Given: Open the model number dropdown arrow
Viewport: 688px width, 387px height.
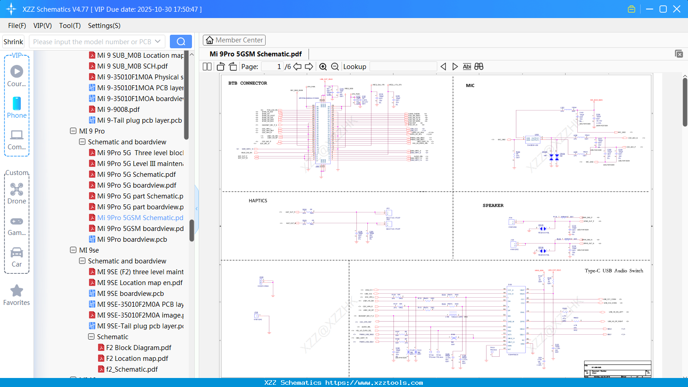Looking at the screenshot, I should click(x=158, y=41).
